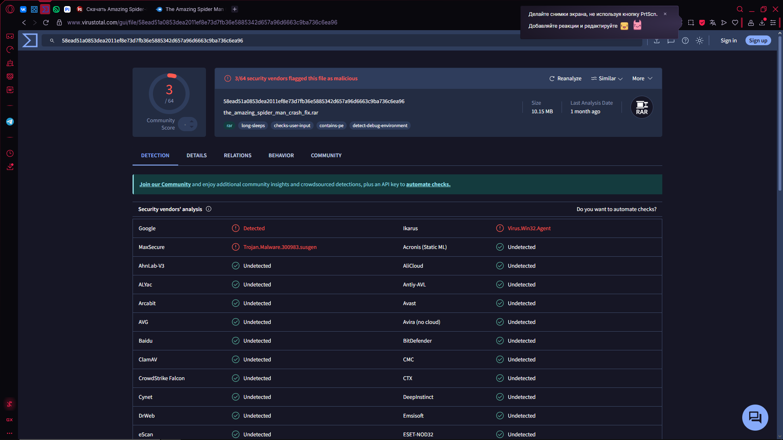
Task: Click the Reanalyze button
Action: tap(565, 78)
